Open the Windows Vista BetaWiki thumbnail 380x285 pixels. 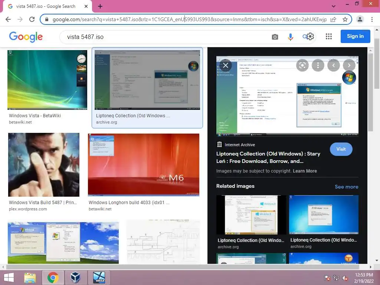(x=47, y=80)
